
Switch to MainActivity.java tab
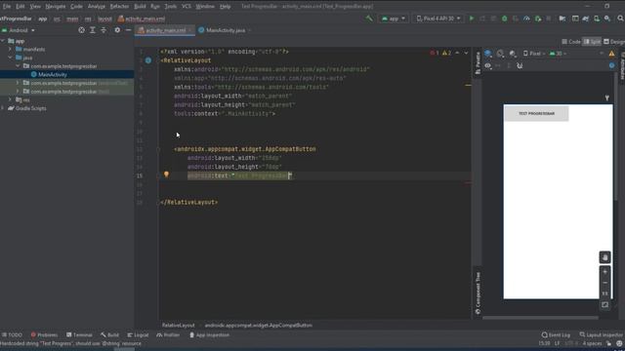pyautogui.click(x=225, y=30)
